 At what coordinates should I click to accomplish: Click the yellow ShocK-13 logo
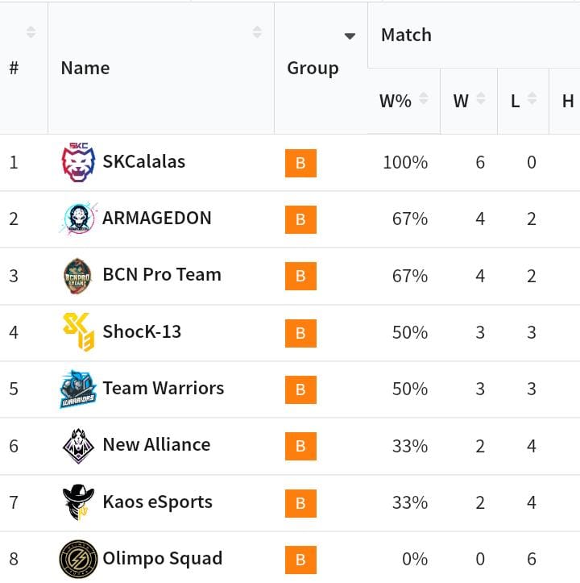78,332
